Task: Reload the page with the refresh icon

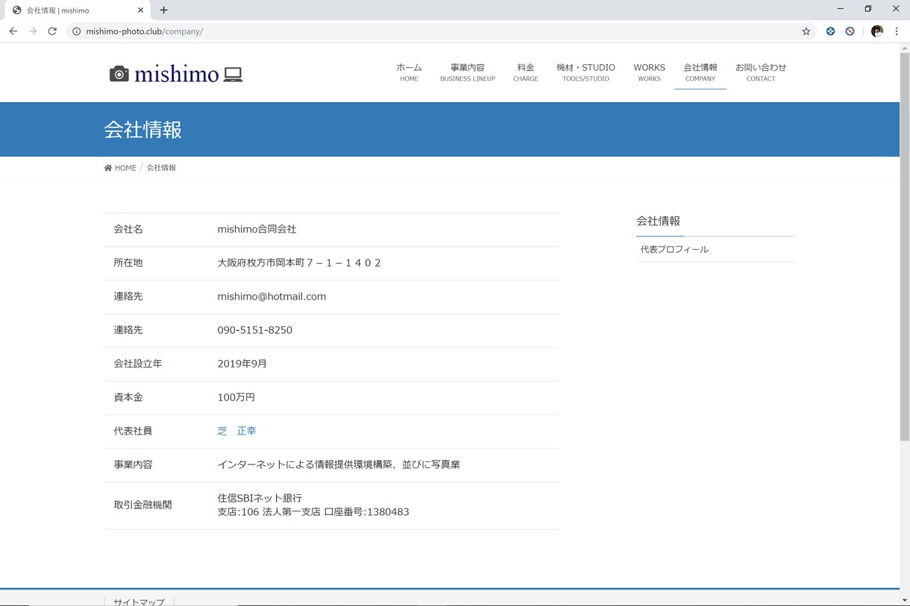Action: [52, 31]
